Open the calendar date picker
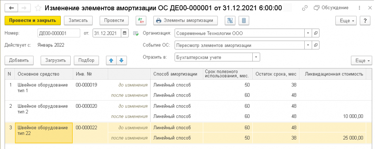 (x=125, y=33)
